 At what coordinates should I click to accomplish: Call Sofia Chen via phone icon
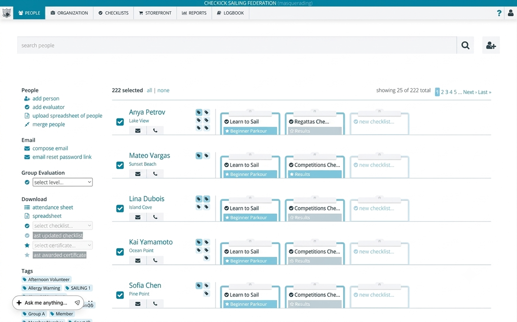pos(155,304)
